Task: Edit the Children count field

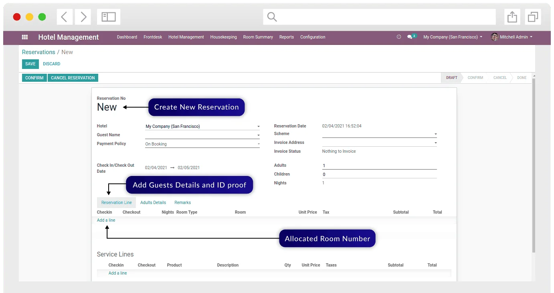Action: 379,174
